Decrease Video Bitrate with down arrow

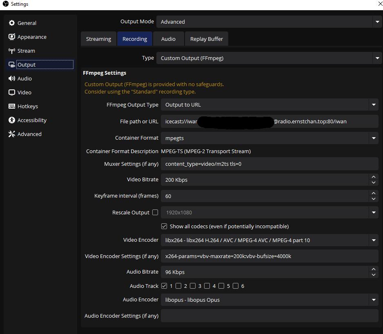[374, 183]
